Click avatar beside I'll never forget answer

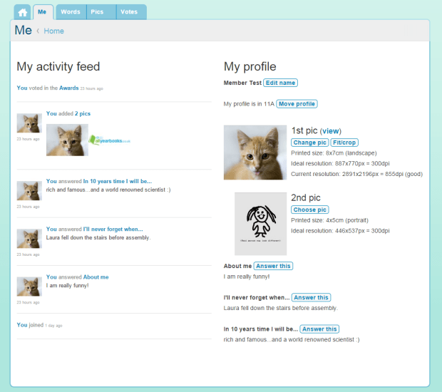pyautogui.click(x=29, y=239)
